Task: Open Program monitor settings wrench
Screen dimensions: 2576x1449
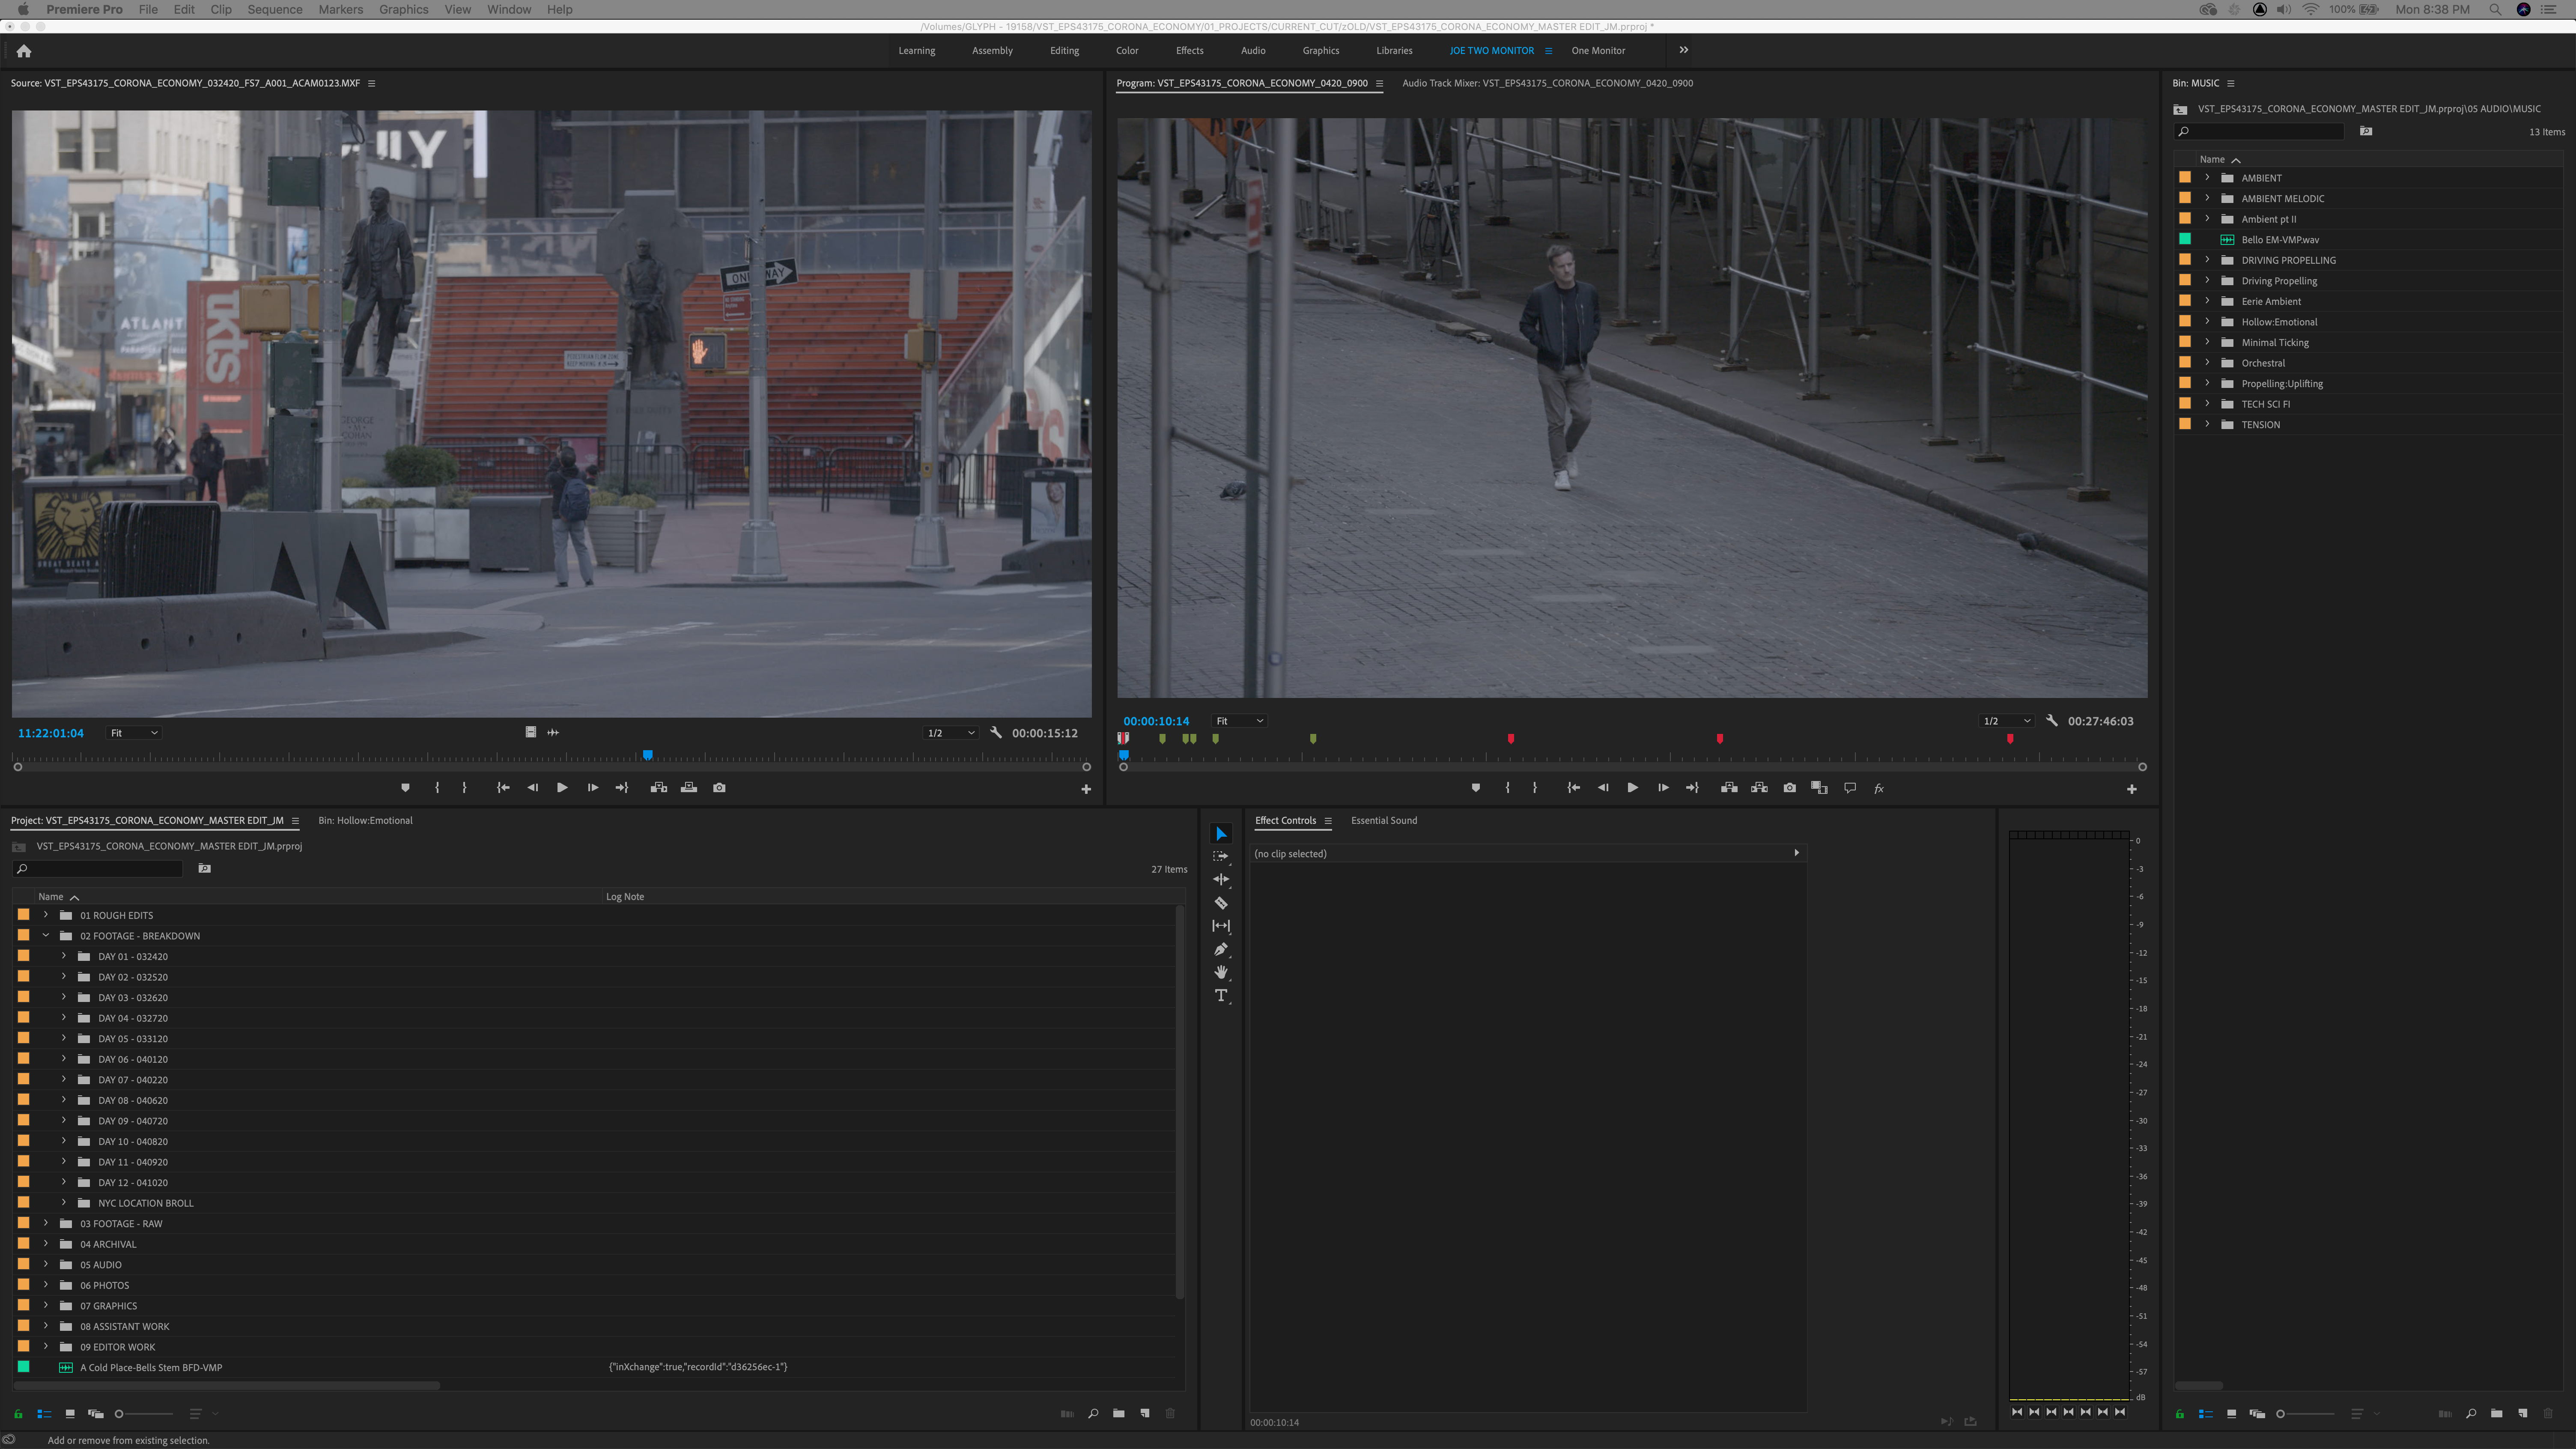Action: 2052,721
